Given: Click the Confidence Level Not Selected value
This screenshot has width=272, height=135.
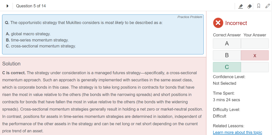Looking at the screenshot, I should tap(224, 83).
